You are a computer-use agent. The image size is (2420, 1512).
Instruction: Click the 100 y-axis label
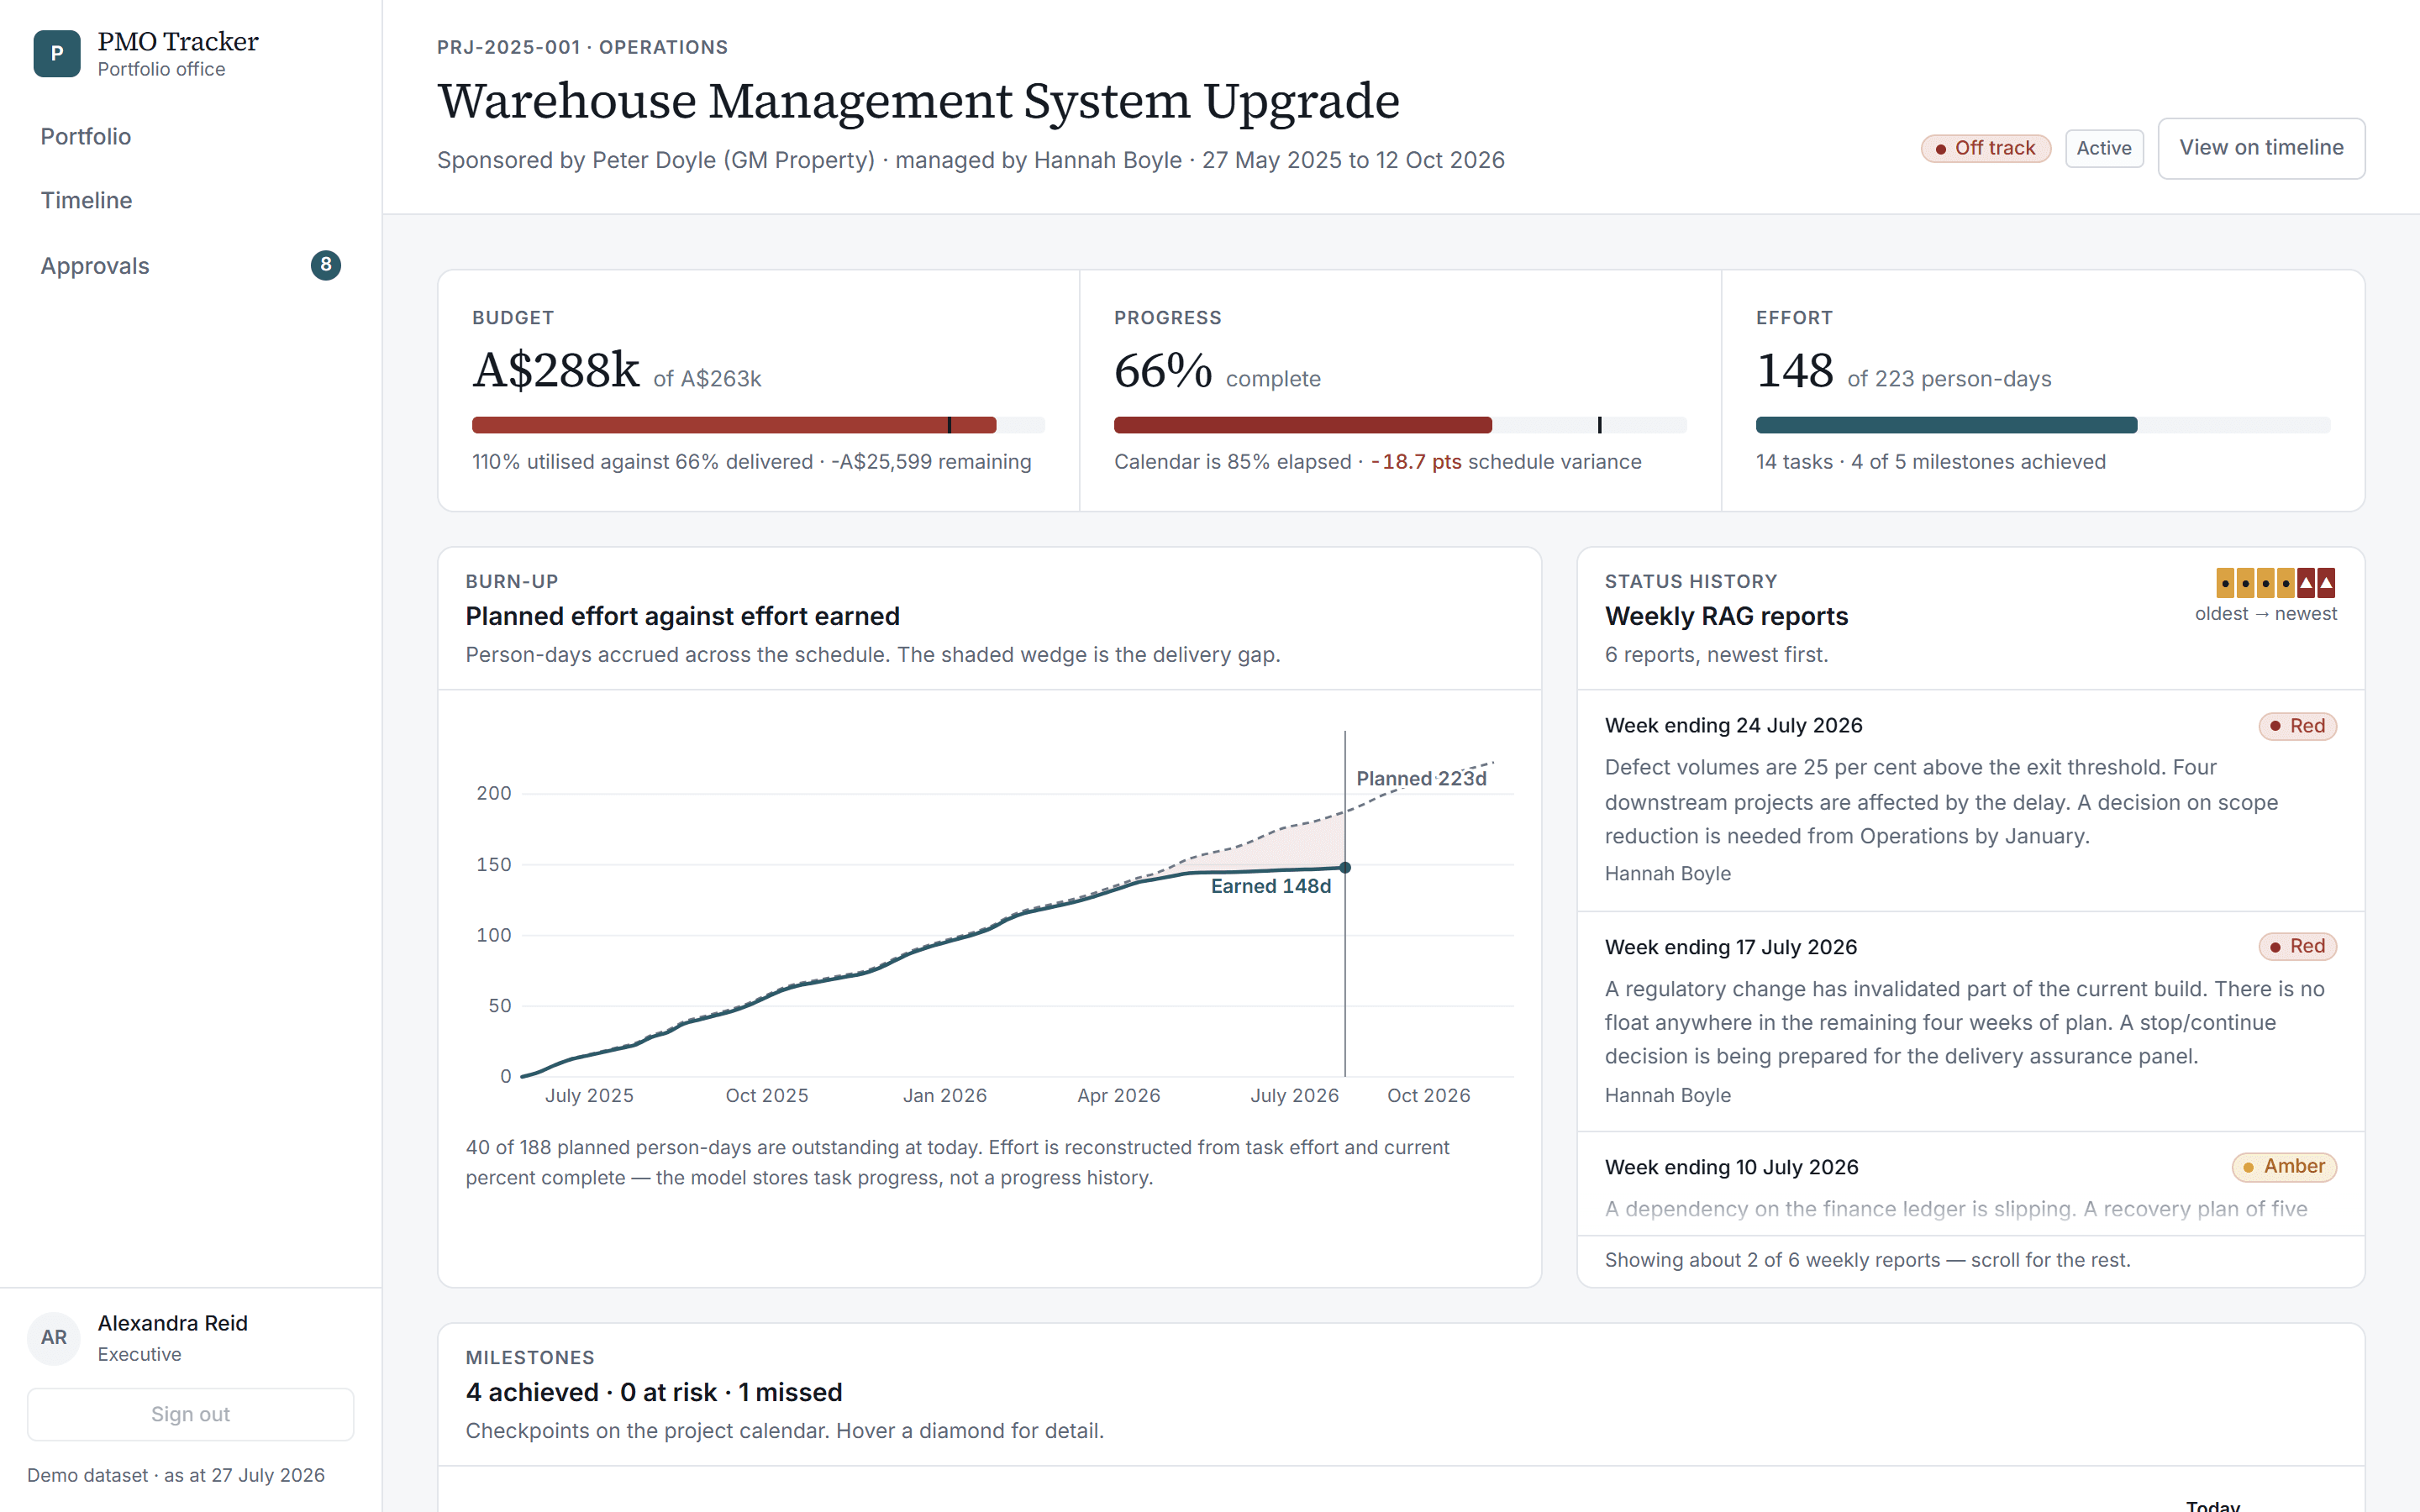(x=493, y=935)
